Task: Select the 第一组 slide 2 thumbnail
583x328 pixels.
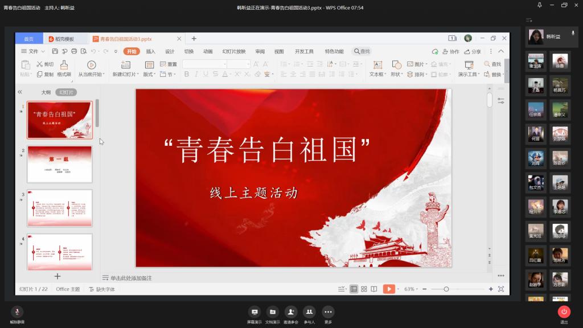Action: pyautogui.click(x=60, y=164)
